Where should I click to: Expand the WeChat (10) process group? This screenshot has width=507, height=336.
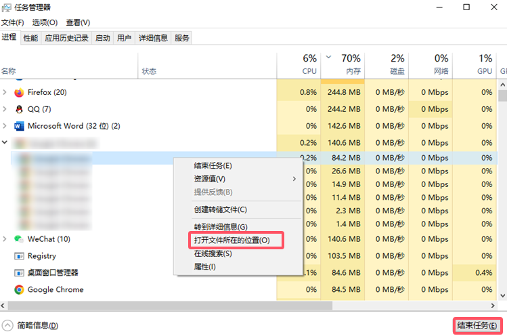coord(5,239)
